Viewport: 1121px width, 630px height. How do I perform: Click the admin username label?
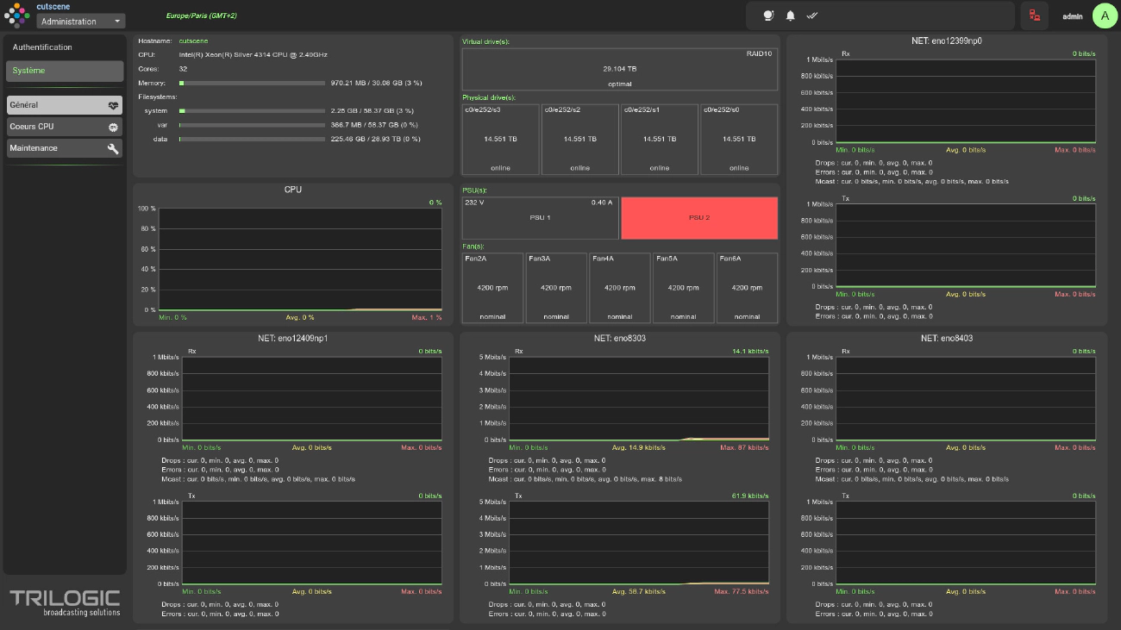[x=1073, y=16]
